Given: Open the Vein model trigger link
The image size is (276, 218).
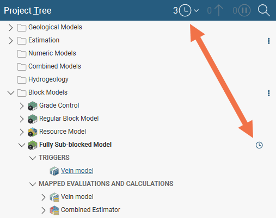Looking at the screenshot, I should click(77, 171).
